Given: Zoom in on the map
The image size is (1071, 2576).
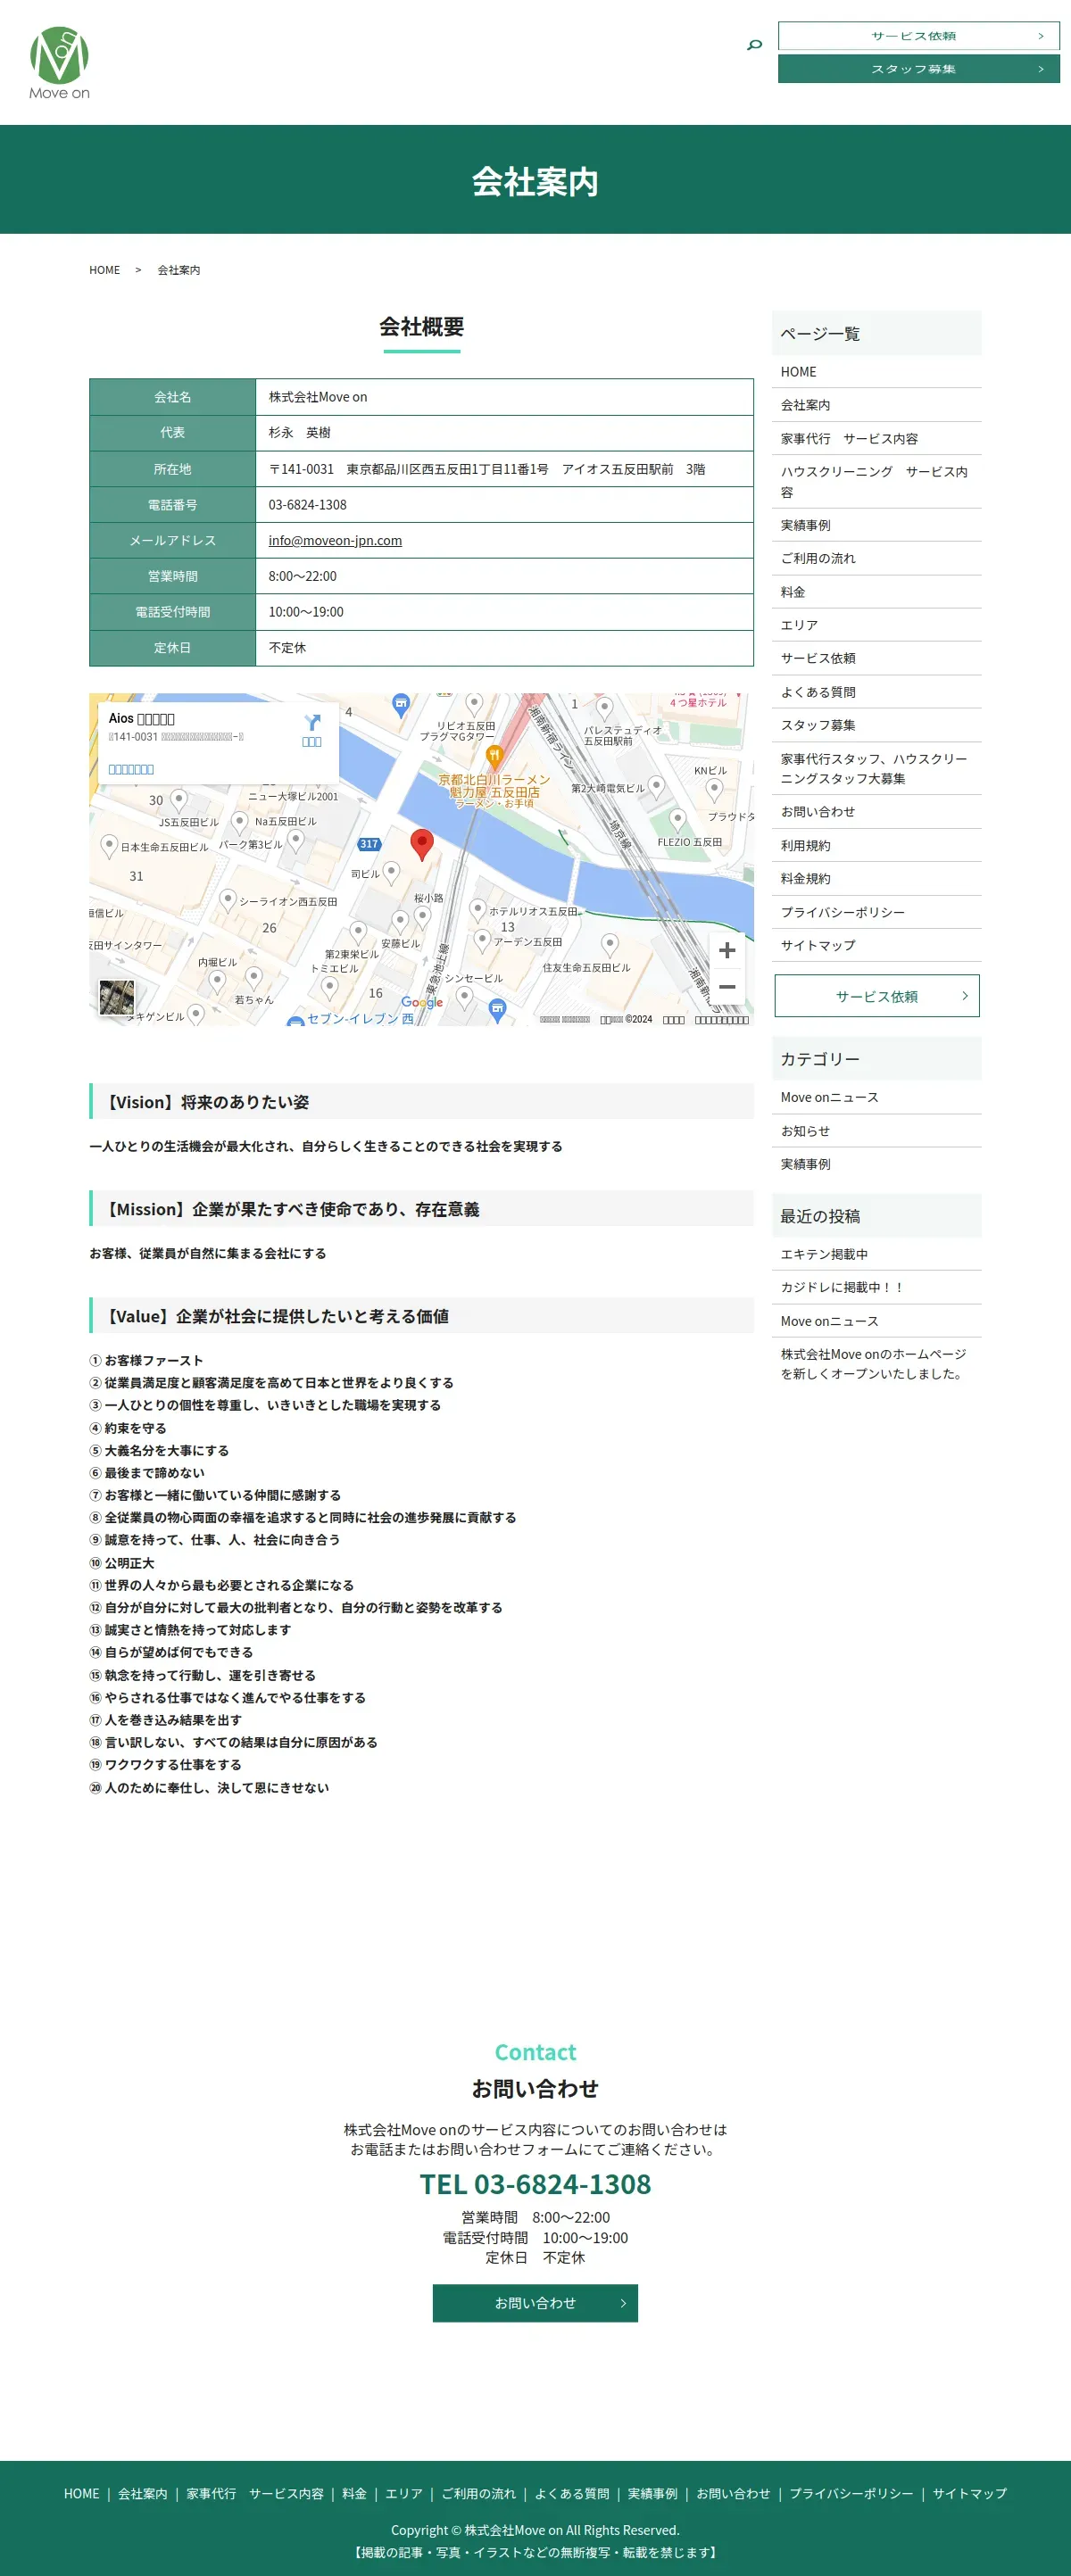Looking at the screenshot, I should pos(727,950).
